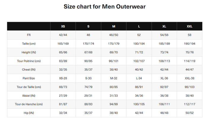Click the Pant Size row label
This screenshot has width=213, height=126.
tap(29, 78)
